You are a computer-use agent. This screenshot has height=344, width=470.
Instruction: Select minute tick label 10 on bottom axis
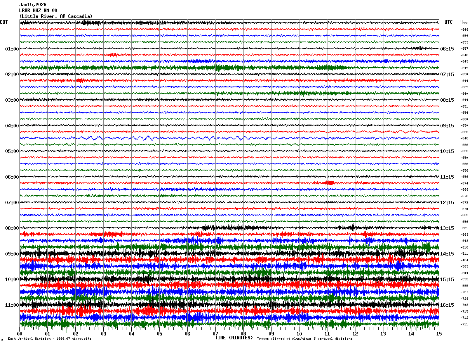[299, 334]
